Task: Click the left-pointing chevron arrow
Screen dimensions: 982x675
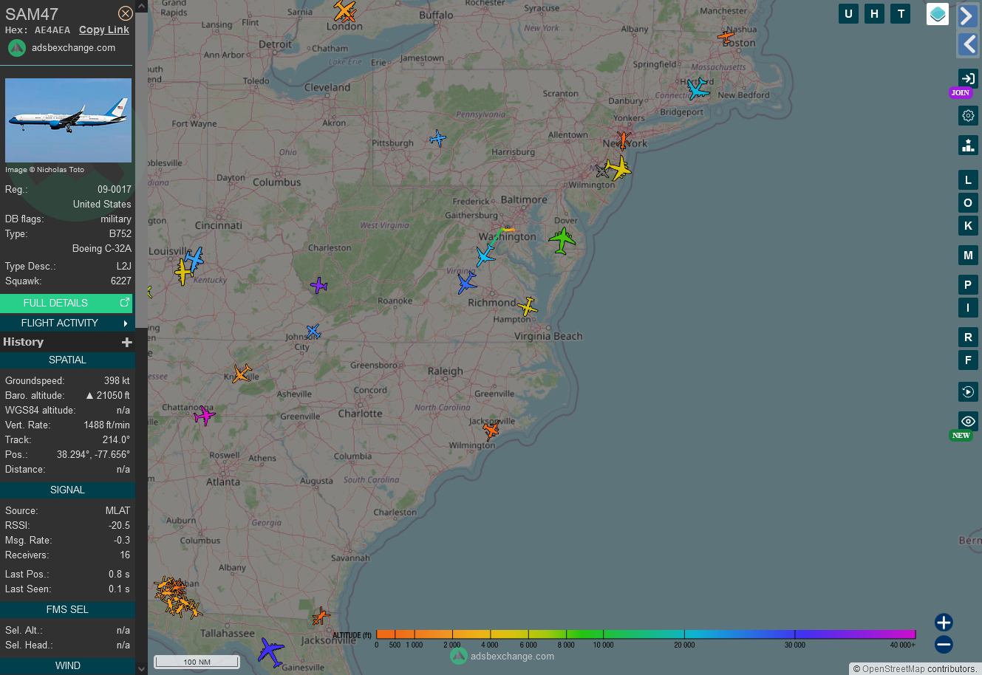Action: [968, 44]
